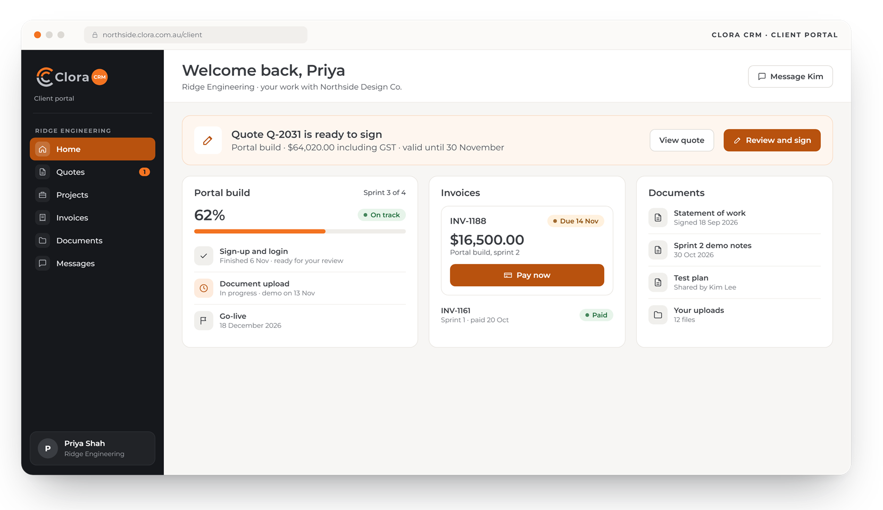The image size is (883, 510).
Task: Click the 62% progress value
Action: pos(210,215)
